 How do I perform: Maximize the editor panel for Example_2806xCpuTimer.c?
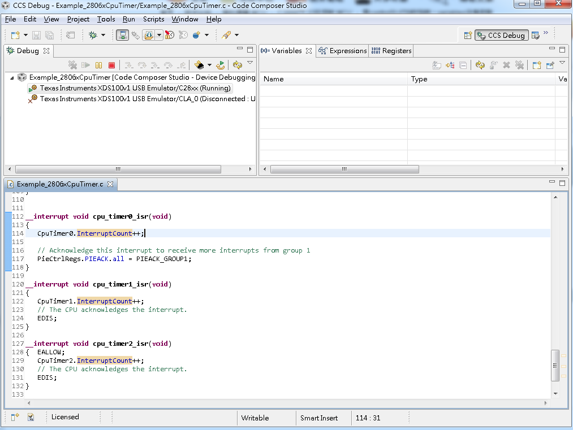(562, 183)
